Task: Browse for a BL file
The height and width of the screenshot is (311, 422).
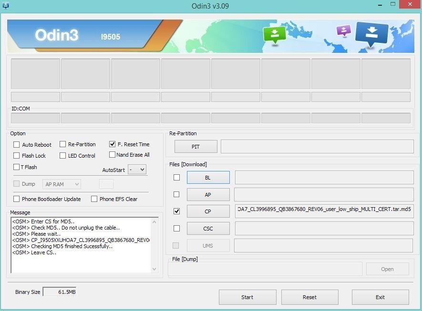Action: pos(208,177)
